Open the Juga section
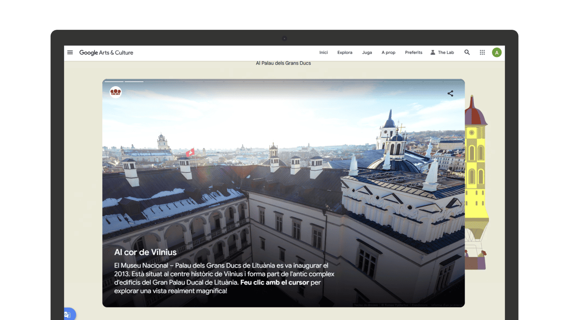Image resolution: width=569 pixels, height=320 pixels. tap(367, 52)
